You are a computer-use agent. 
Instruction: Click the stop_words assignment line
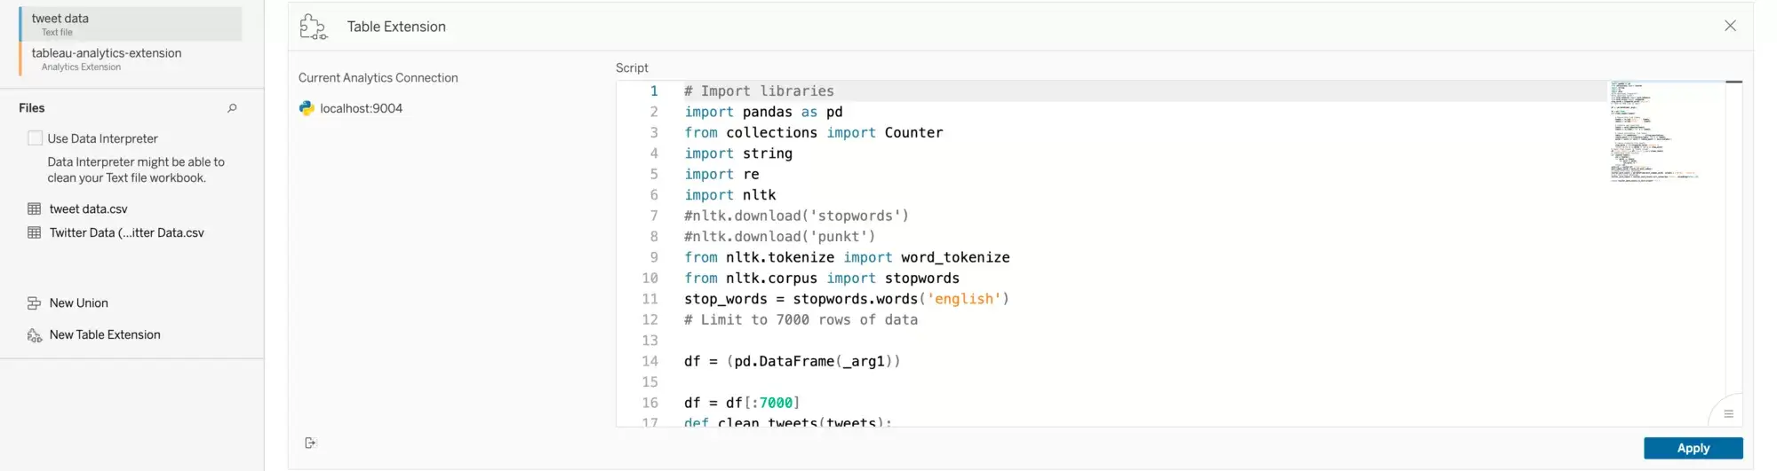847,300
